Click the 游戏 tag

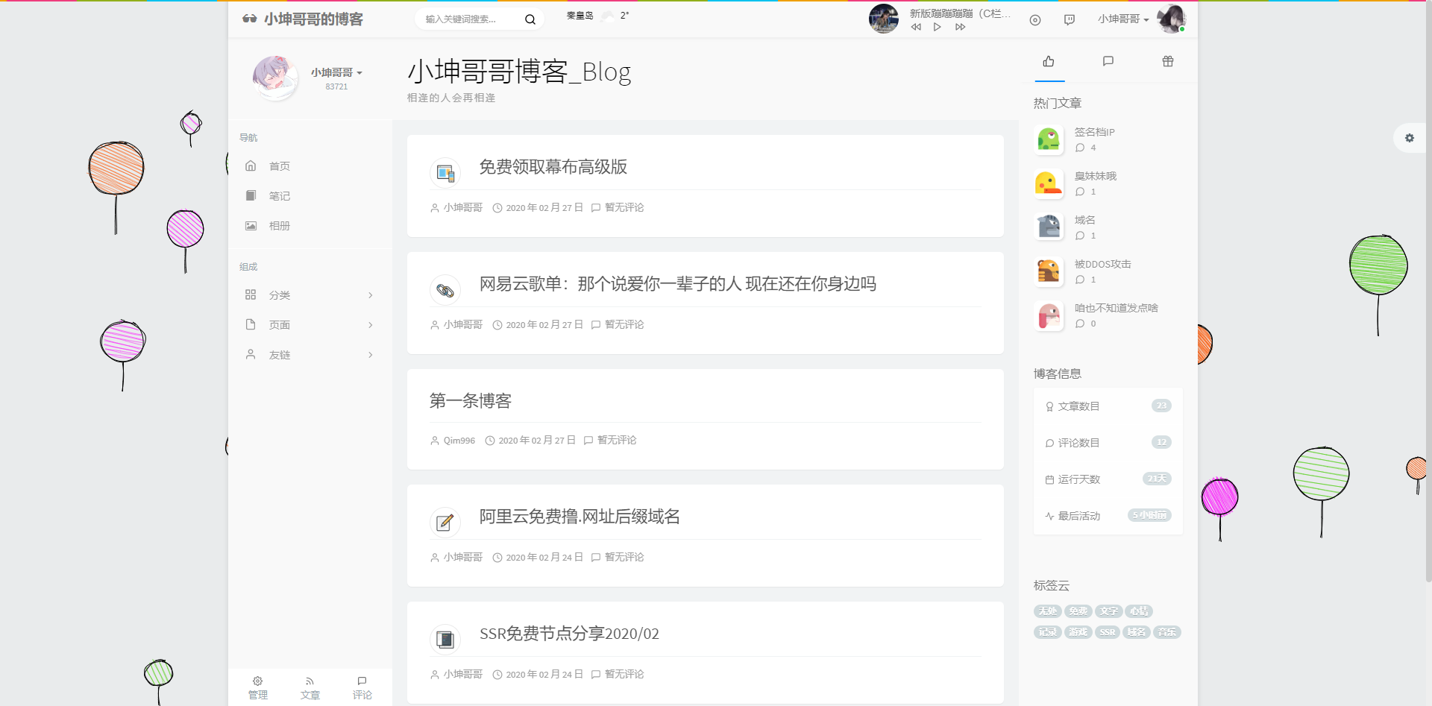tap(1078, 632)
